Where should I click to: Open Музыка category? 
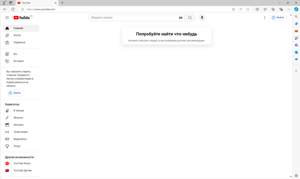(x=21, y=117)
